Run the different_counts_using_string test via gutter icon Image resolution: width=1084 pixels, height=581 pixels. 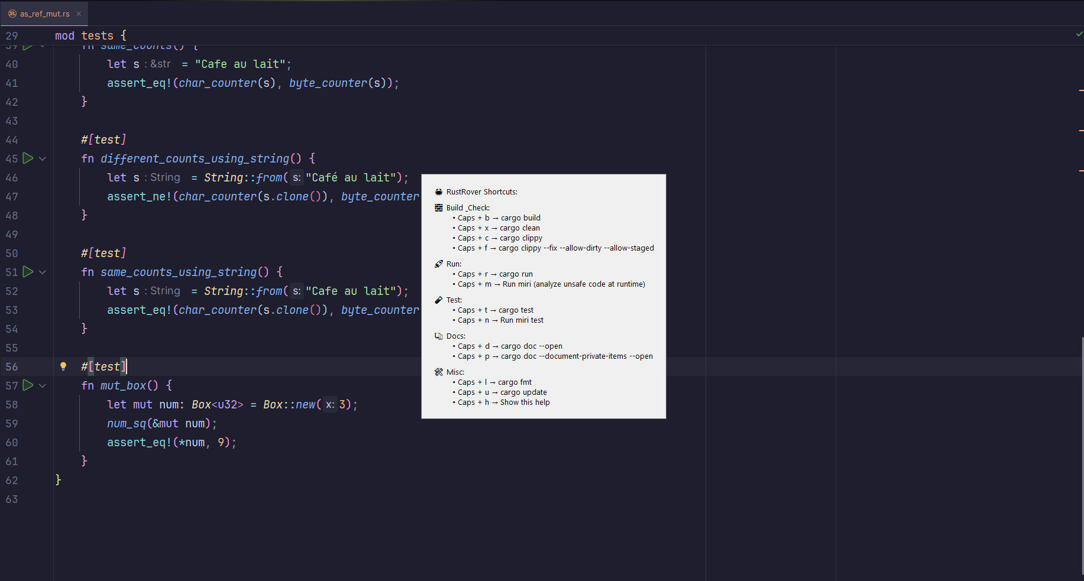tap(28, 158)
